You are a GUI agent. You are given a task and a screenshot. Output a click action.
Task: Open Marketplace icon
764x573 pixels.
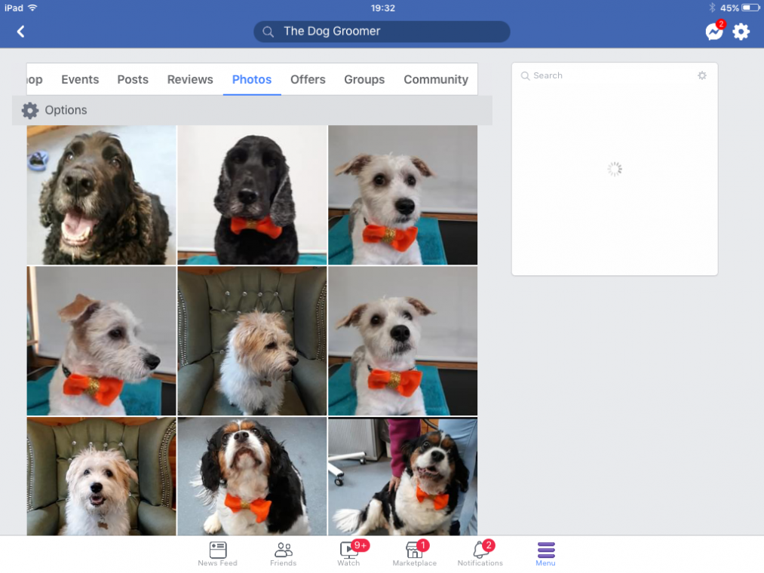click(x=414, y=553)
